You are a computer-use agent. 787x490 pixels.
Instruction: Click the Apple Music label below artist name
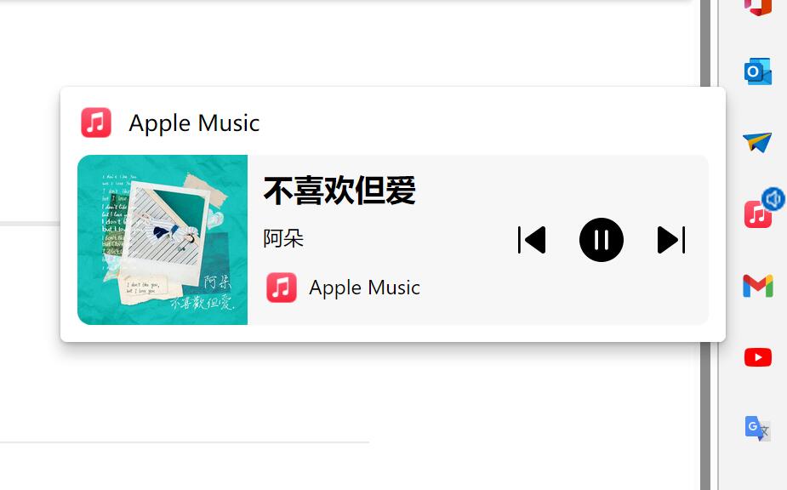coord(364,288)
